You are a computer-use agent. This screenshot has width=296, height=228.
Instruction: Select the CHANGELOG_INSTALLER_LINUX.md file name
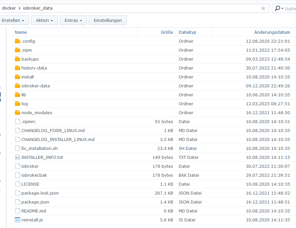click(58, 140)
